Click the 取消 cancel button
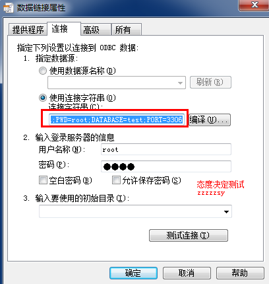This screenshot has height=284, width=269. coord(187,273)
